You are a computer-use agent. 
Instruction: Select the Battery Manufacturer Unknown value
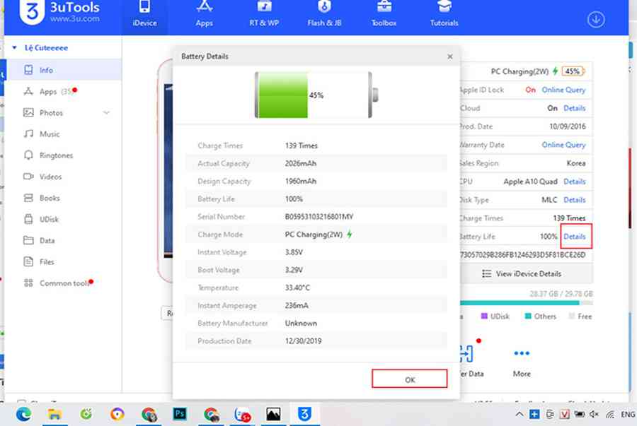(x=301, y=323)
